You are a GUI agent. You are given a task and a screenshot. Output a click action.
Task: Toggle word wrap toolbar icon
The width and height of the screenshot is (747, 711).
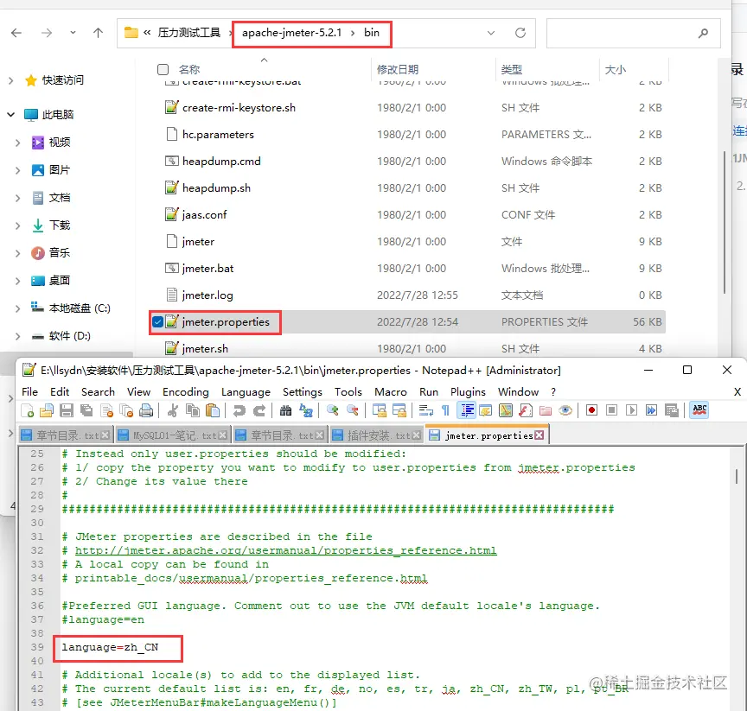click(x=425, y=410)
